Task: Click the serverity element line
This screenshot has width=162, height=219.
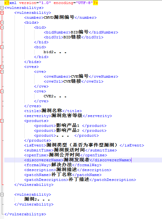Action: tap(68, 116)
